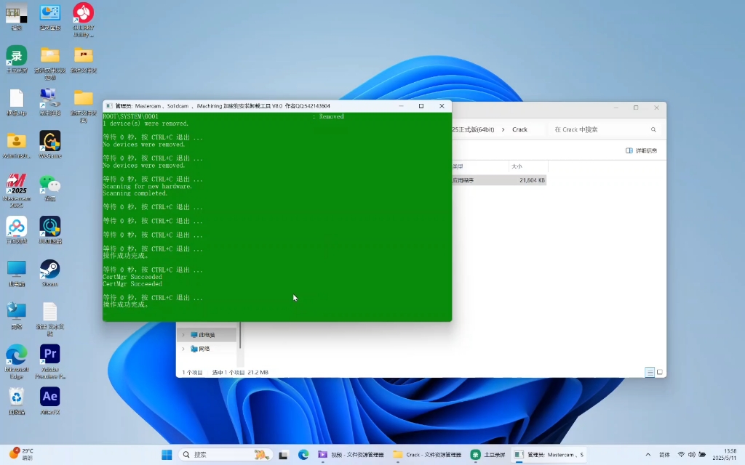Open the network and volume quick settings

coord(692,455)
